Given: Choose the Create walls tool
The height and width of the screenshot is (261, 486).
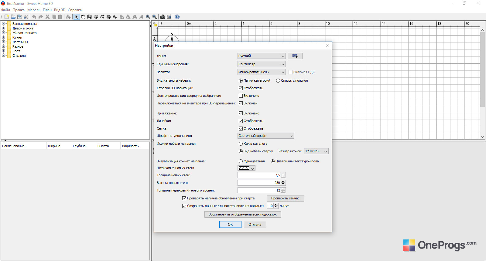Looking at the screenshot, I should click(89, 17).
